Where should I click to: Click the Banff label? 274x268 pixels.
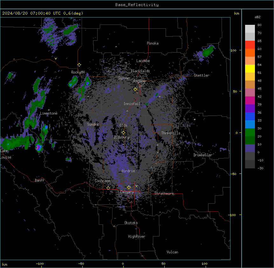[x=39, y=180]
